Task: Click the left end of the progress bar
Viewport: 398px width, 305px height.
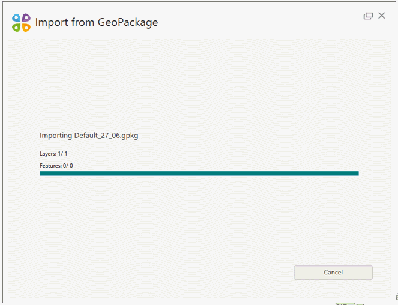Action: [42, 174]
